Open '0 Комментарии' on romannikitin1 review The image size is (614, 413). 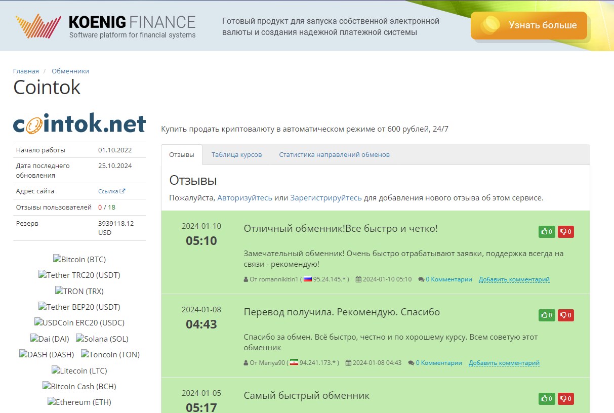(x=449, y=279)
